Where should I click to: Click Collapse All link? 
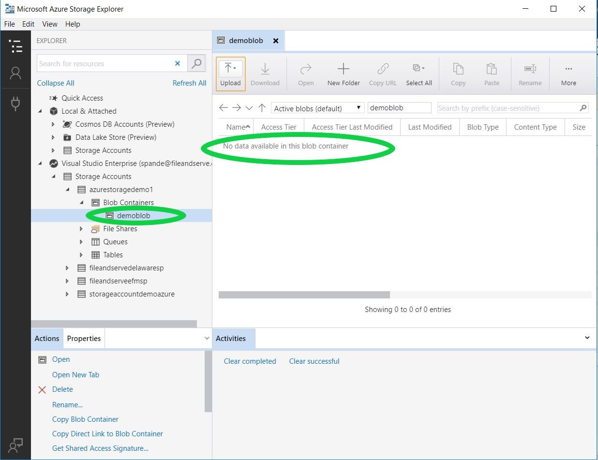(56, 83)
